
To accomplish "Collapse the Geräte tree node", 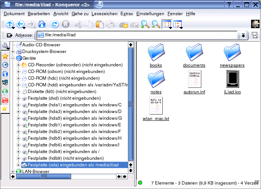I will coord(13,59).
